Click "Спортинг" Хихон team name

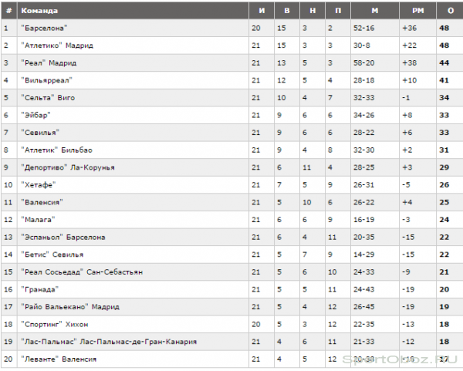(54, 324)
